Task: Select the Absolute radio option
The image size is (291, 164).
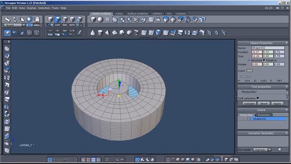Action: (249, 60)
